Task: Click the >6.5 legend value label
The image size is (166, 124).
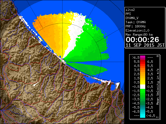Action: coord(136,58)
